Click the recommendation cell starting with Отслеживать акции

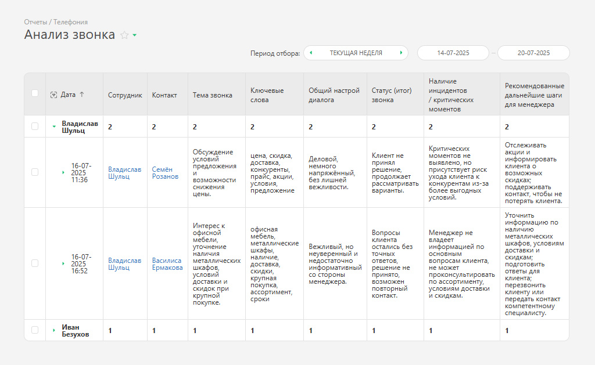point(533,173)
